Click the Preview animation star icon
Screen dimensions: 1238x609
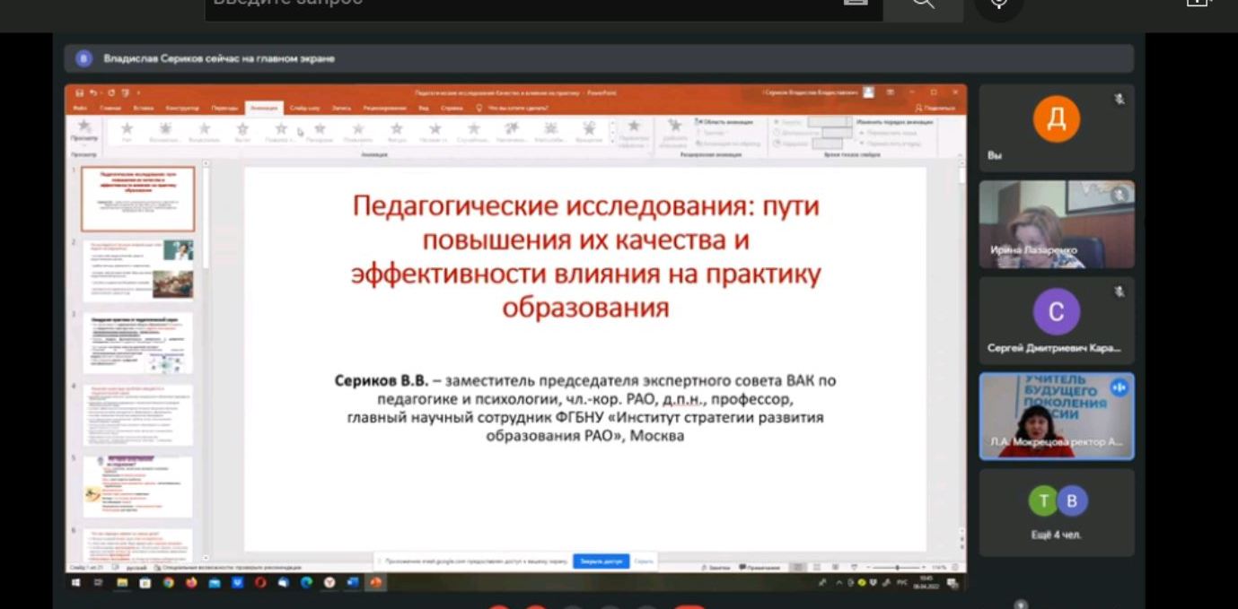pyautogui.click(x=84, y=128)
